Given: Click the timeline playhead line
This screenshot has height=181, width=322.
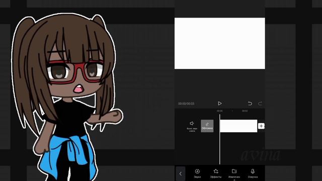Looking at the screenshot, I should [x=219, y=140].
